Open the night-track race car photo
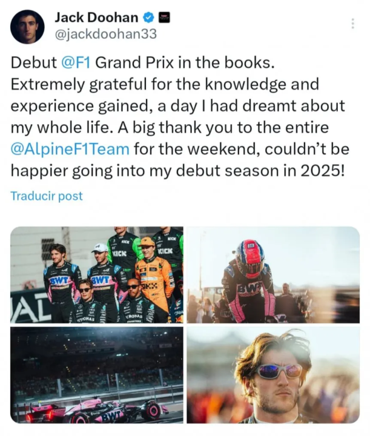 click(97, 375)
